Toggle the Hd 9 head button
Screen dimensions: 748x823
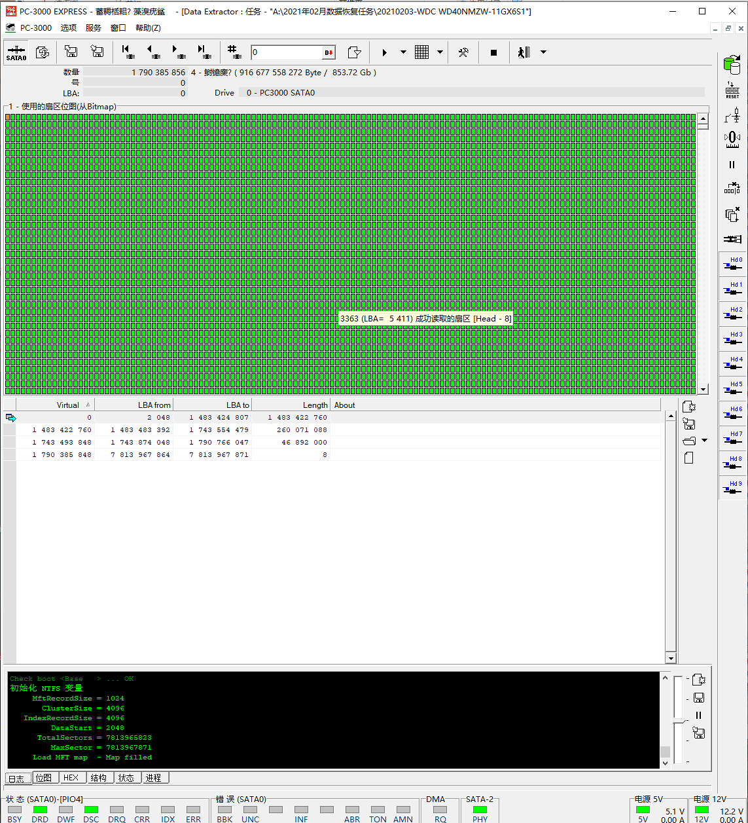click(x=732, y=488)
